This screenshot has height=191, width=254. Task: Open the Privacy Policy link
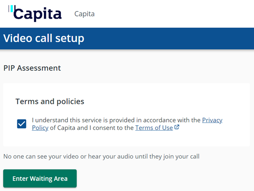pyautogui.click(x=212, y=120)
